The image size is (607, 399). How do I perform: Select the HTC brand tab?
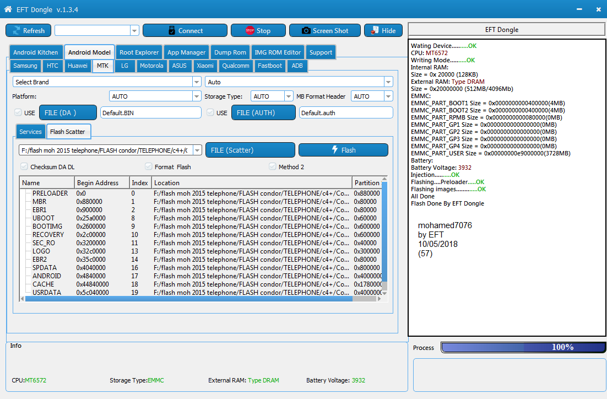pyautogui.click(x=53, y=66)
